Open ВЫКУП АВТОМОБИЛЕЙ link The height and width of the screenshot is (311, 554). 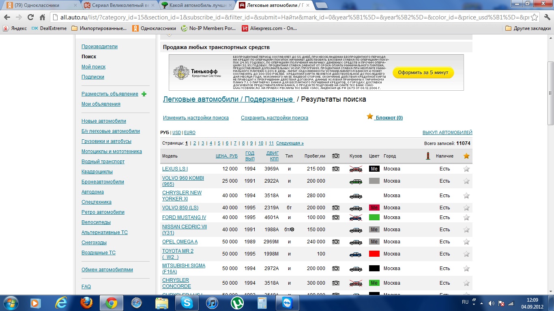tap(447, 132)
